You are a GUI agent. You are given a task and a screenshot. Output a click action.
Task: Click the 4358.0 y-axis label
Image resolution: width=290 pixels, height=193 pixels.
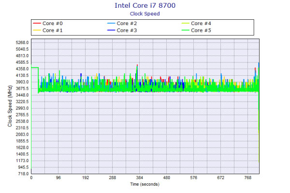point(22,69)
